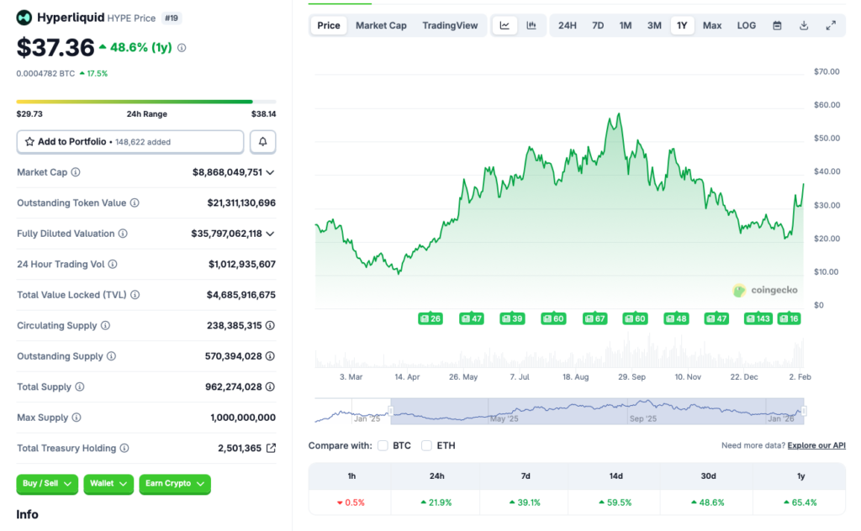
Task: Open Total Treasury Holding external link icon
Action: tap(271, 449)
